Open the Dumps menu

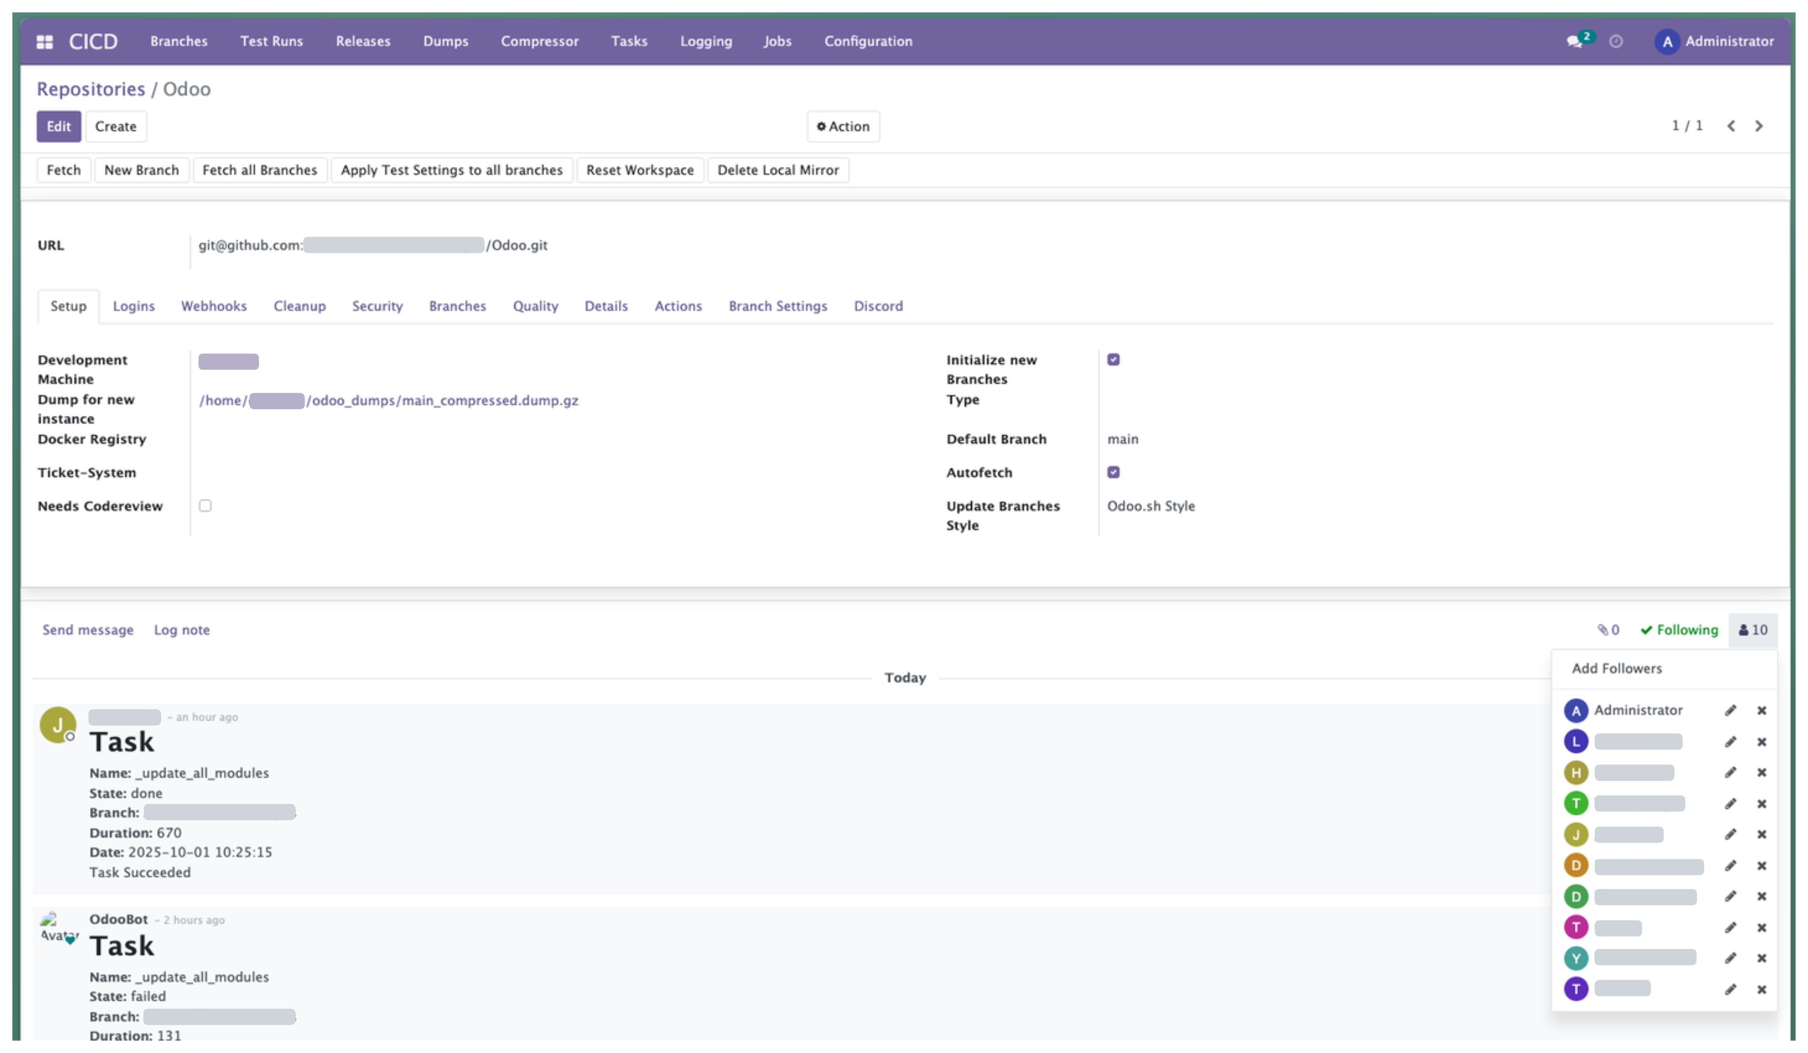pyautogui.click(x=445, y=42)
